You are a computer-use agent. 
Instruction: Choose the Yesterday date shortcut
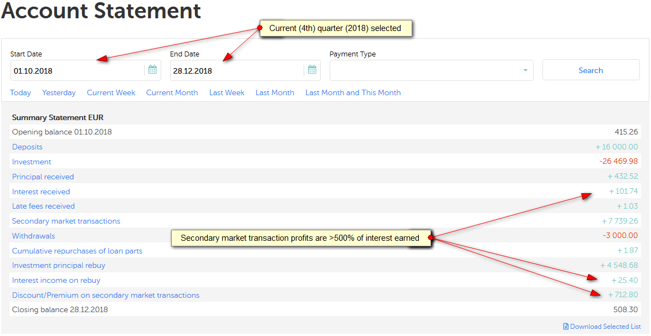[59, 93]
